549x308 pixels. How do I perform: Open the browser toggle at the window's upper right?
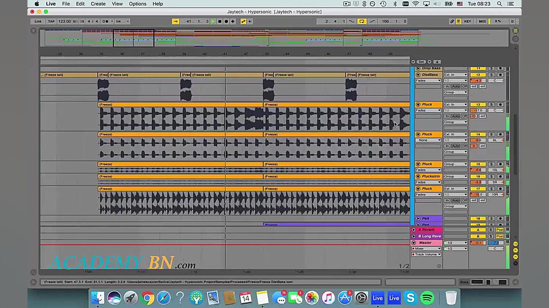click(516, 31)
